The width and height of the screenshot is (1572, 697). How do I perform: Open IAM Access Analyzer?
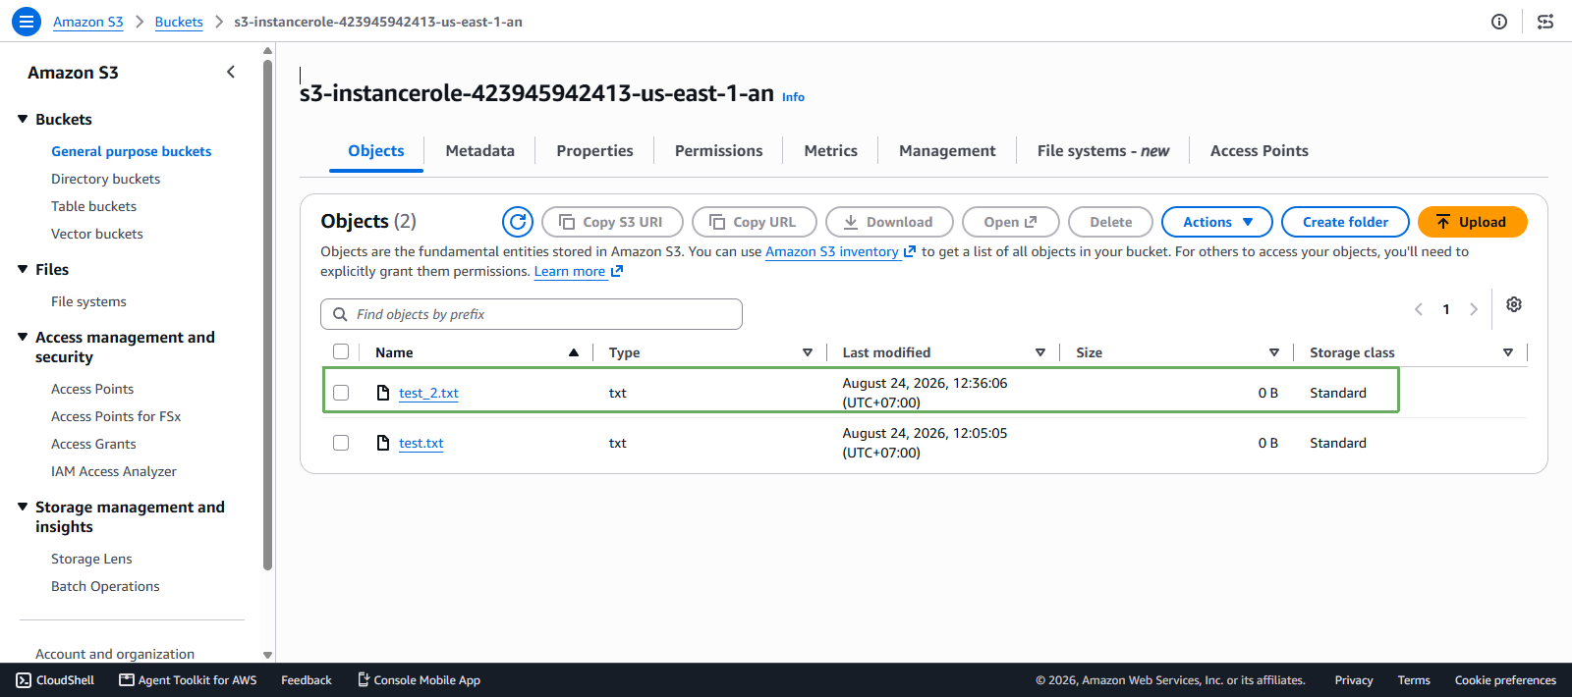coord(114,471)
